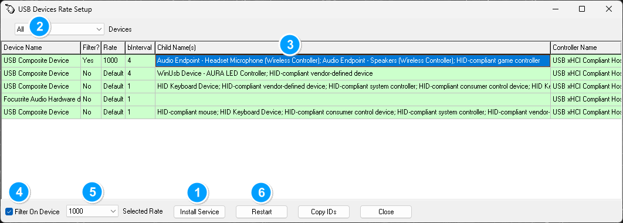Click the Close button at bottom

(386, 212)
